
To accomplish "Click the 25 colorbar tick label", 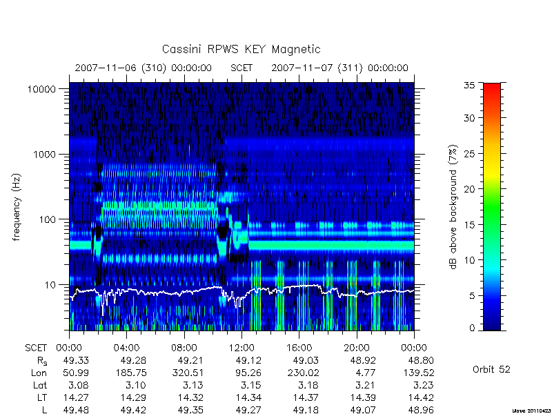I will [470, 154].
